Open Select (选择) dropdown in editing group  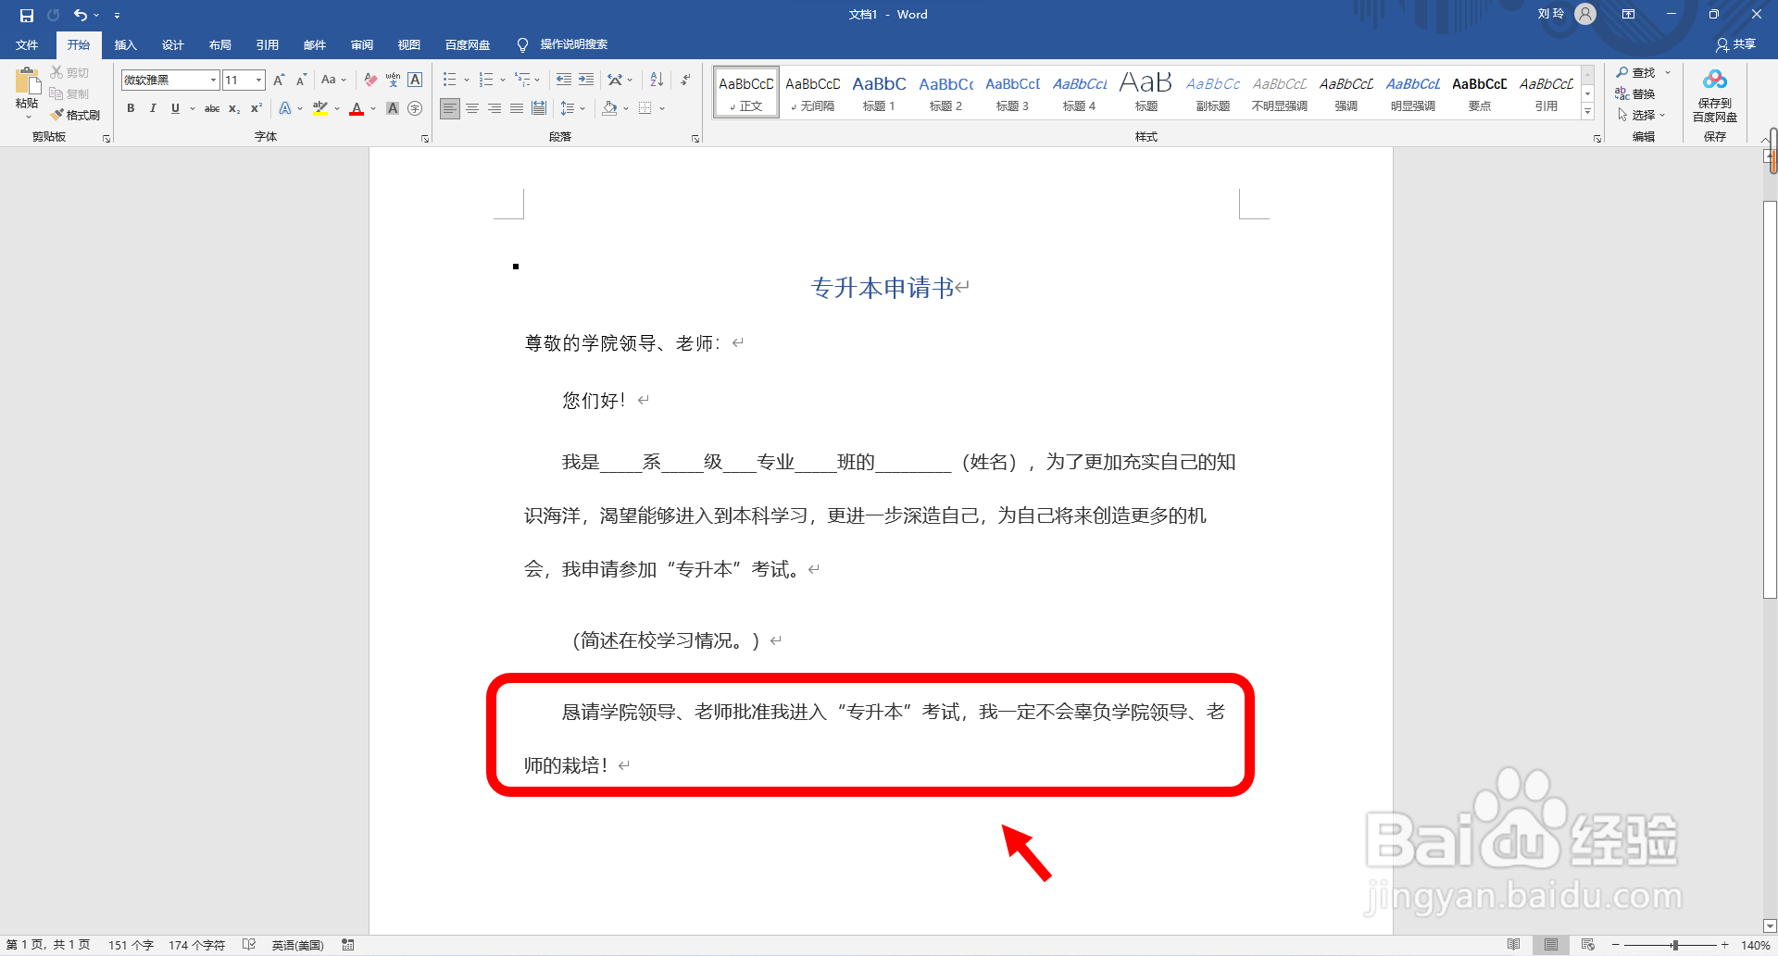[x=1642, y=115]
